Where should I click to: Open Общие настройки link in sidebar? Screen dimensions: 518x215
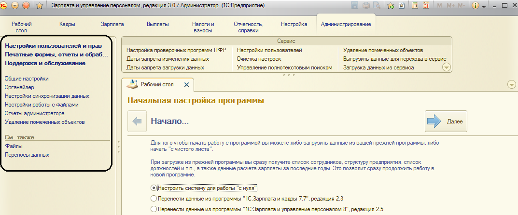pos(26,79)
